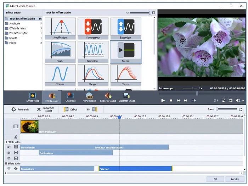
Task: Click the Chorus effect icon
Action: (x=126, y=74)
